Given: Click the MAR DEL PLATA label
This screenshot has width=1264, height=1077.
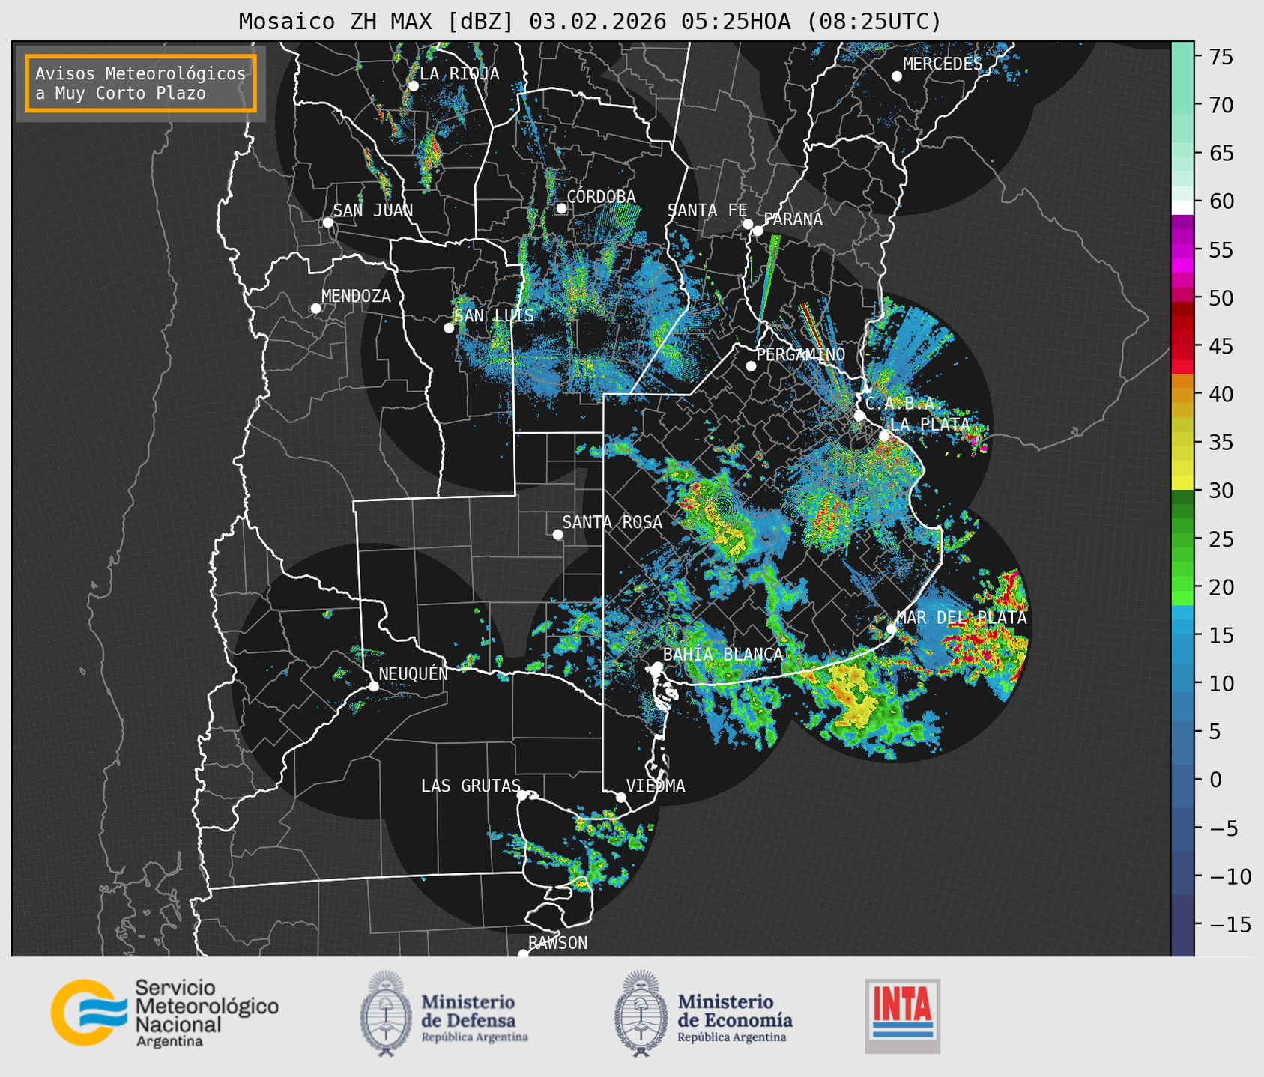Looking at the screenshot, I should 961,617.
